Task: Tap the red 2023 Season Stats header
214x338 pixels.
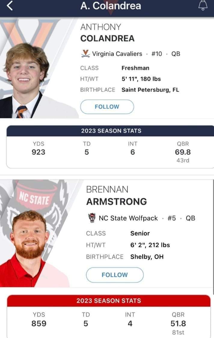Action: (109, 300)
